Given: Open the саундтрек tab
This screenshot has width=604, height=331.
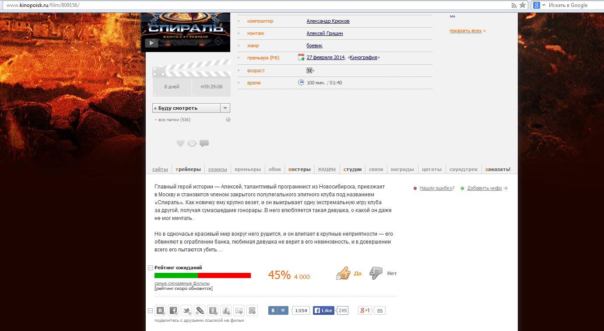Looking at the screenshot, I should pos(464,169).
